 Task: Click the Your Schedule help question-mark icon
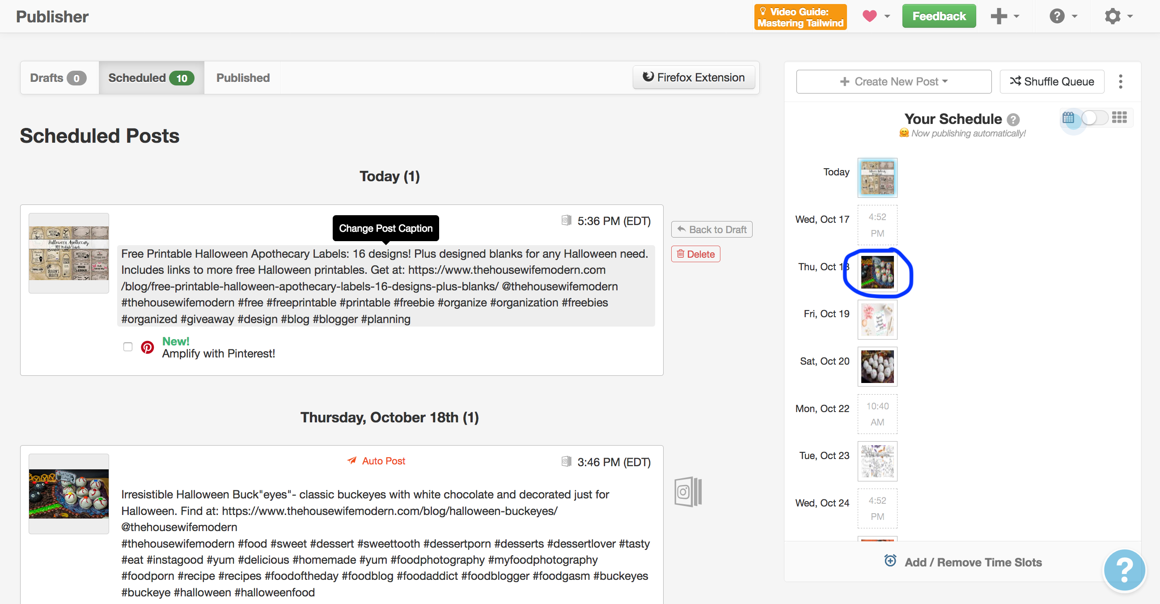[1013, 119]
